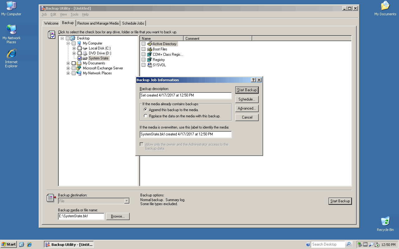Click the Backup Utility title bar icon
The height and width of the screenshot is (249, 399).
pyautogui.click(x=43, y=8)
